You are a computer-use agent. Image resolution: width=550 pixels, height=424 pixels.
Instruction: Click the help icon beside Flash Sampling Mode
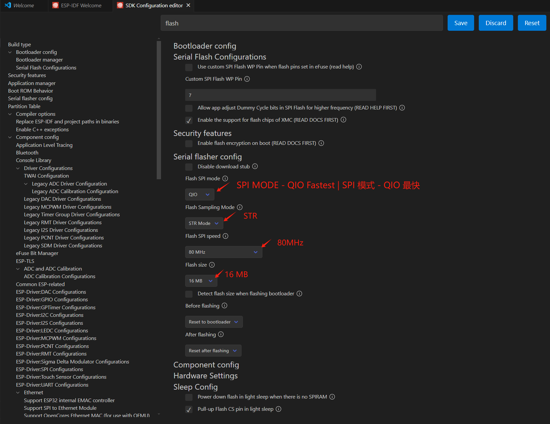coord(240,207)
